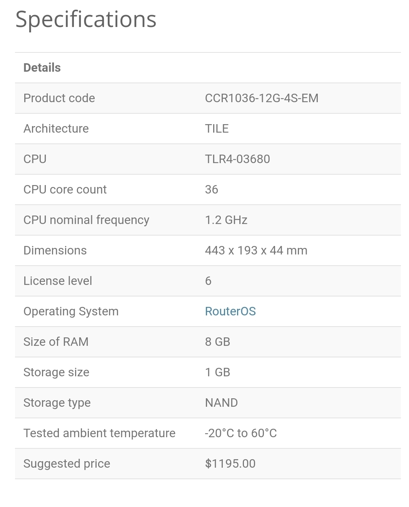Select the CPU nominal frequency label

click(x=86, y=220)
